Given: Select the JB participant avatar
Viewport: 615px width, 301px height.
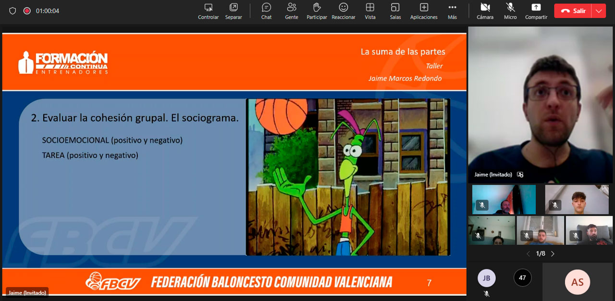Looking at the screenshot, I should (486, 278).
